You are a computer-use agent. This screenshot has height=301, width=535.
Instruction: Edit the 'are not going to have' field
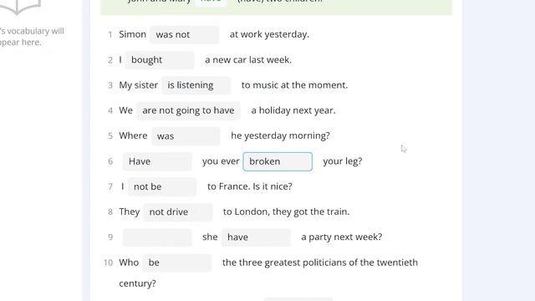[189, 110]
